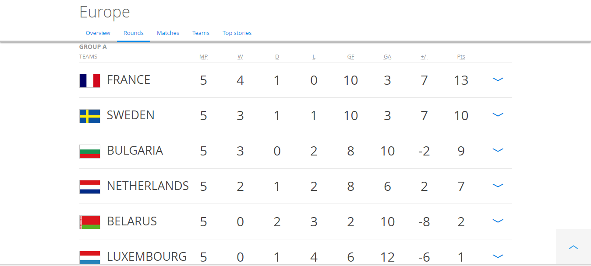591x266 pixels.
Task: Click the Belarus flag icon
Action: pyautogui.click(x=90, y=222)
